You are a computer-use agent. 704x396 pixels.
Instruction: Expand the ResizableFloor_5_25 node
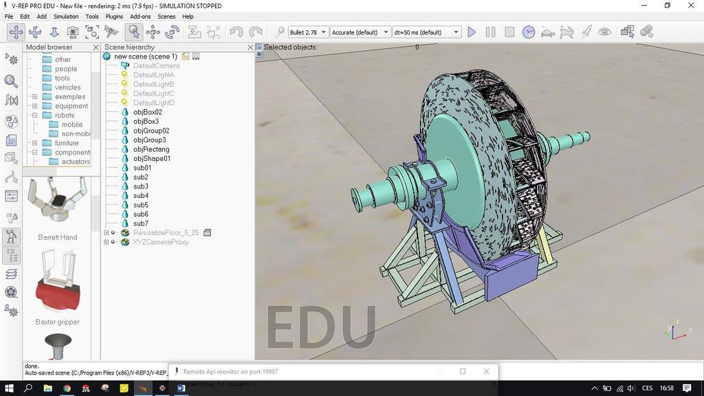pyautogui.click(x=107, y=232)
